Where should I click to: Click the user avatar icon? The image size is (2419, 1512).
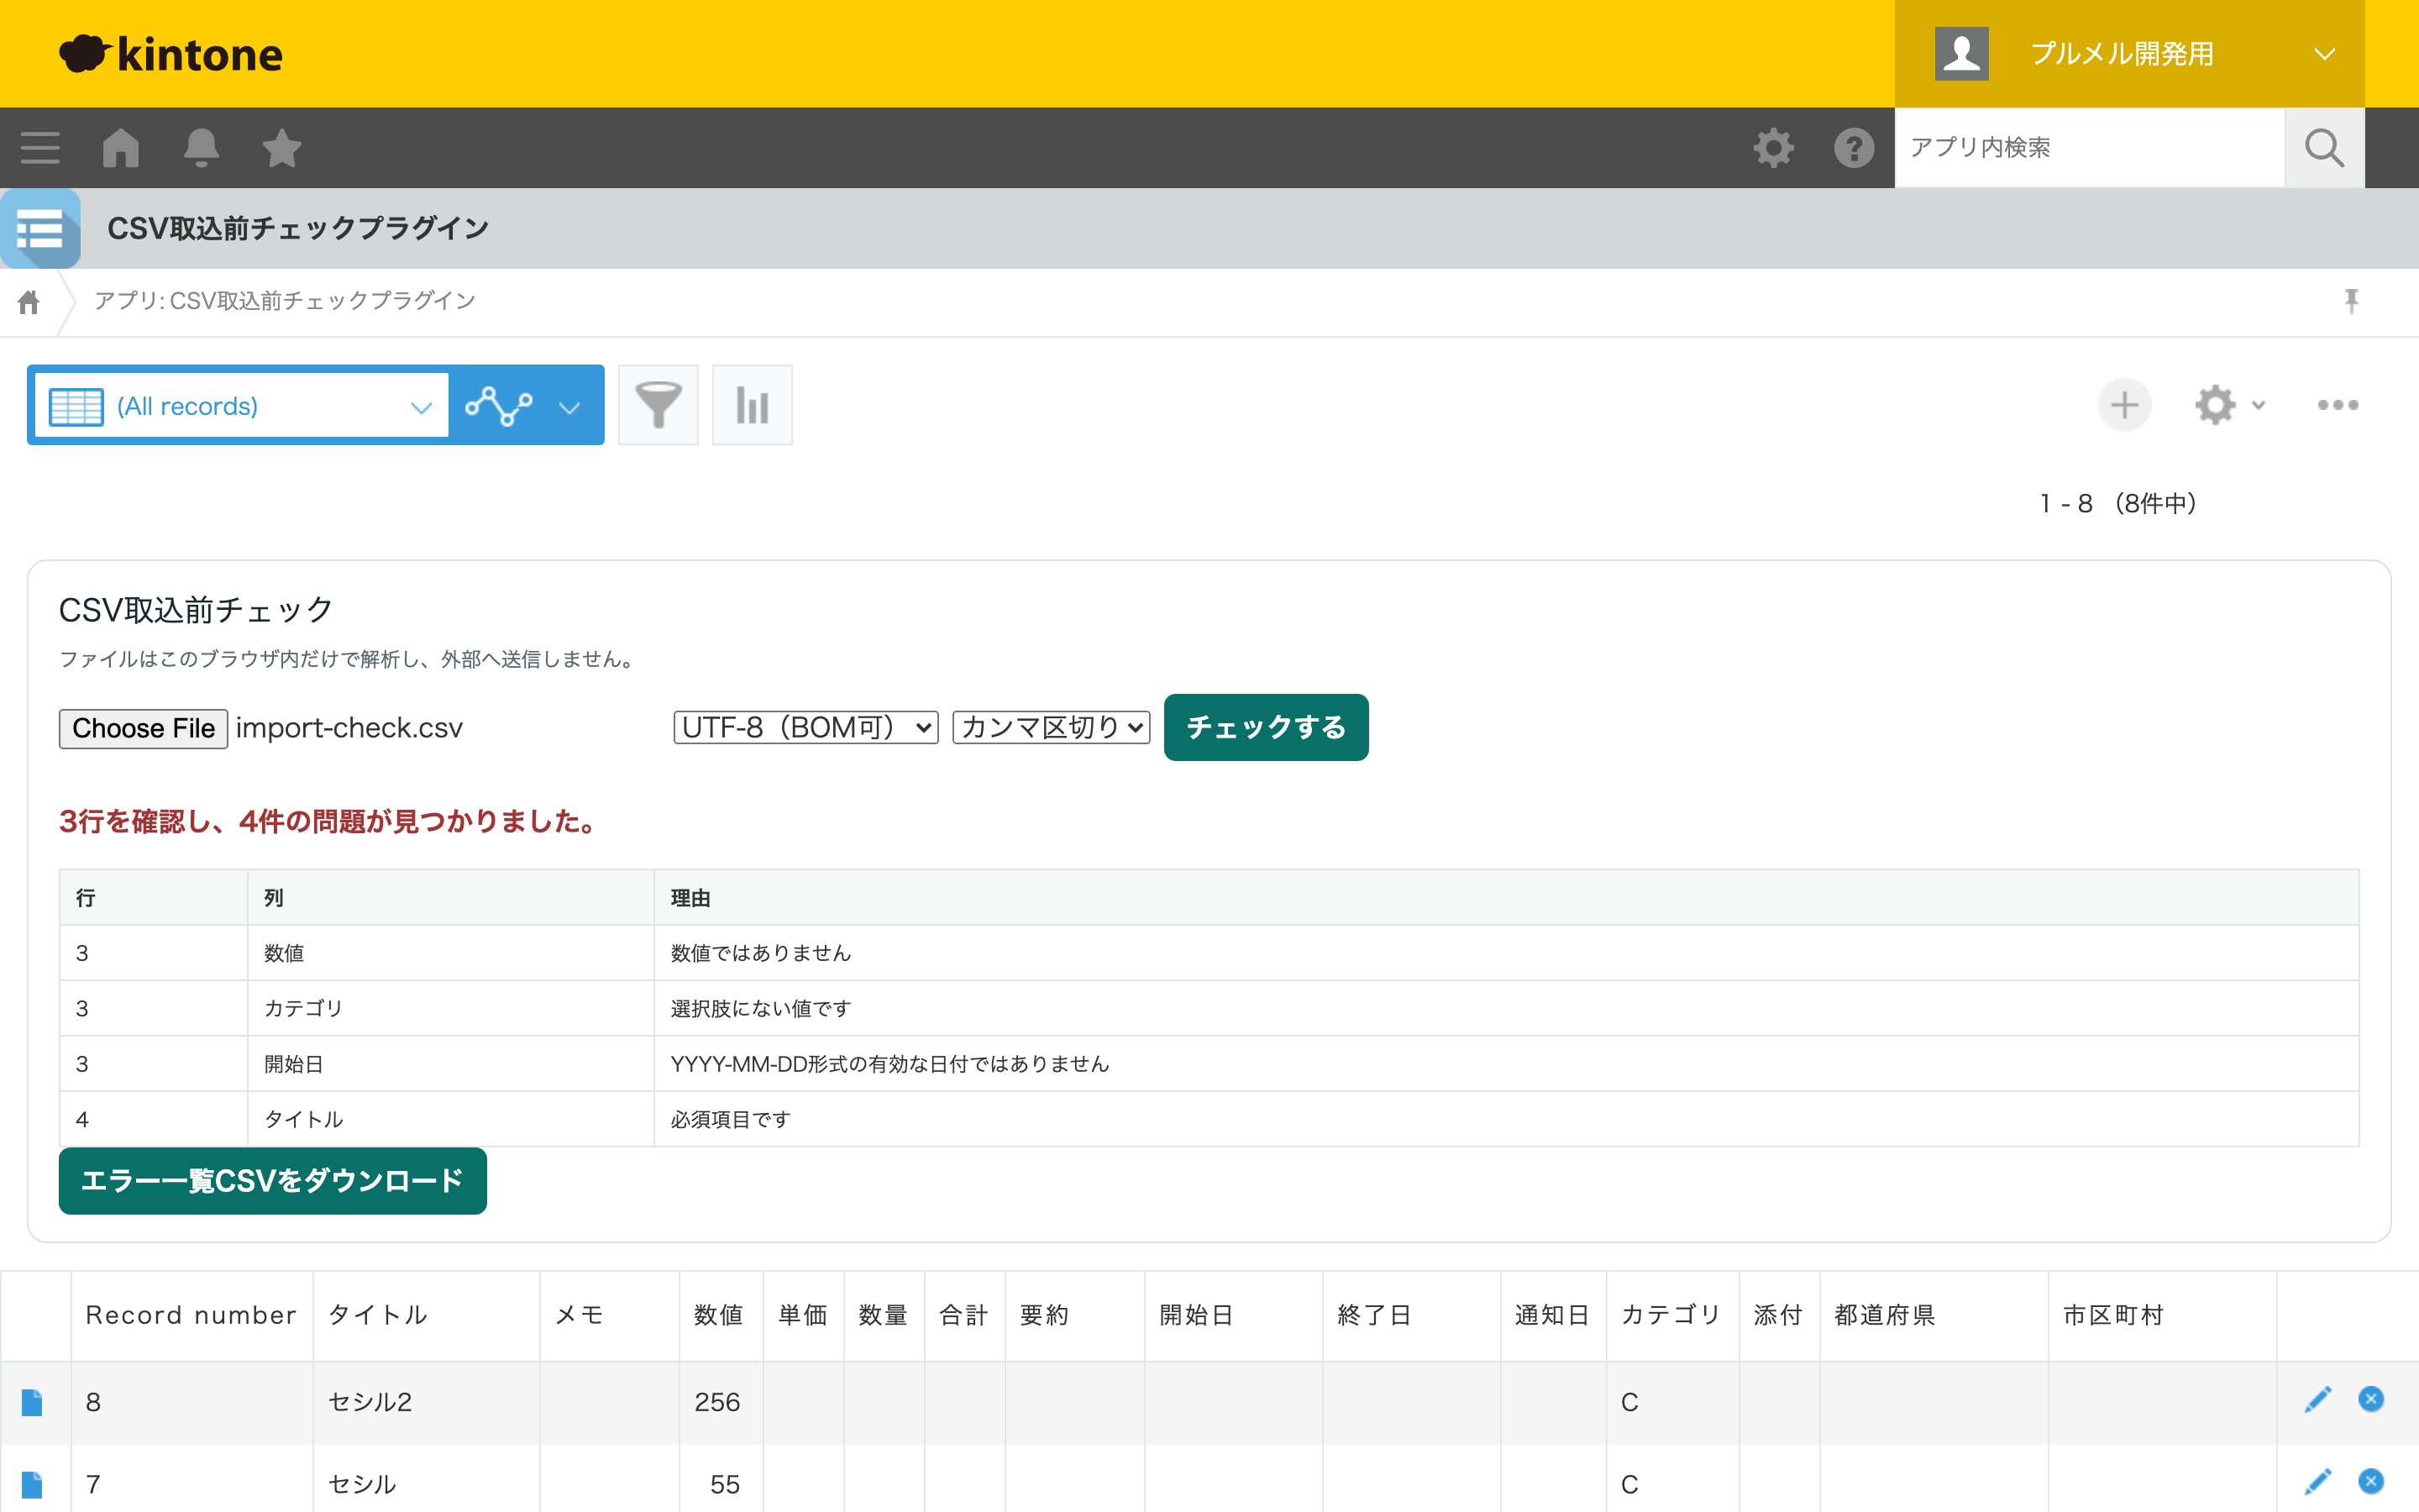tap(1961, 54)
